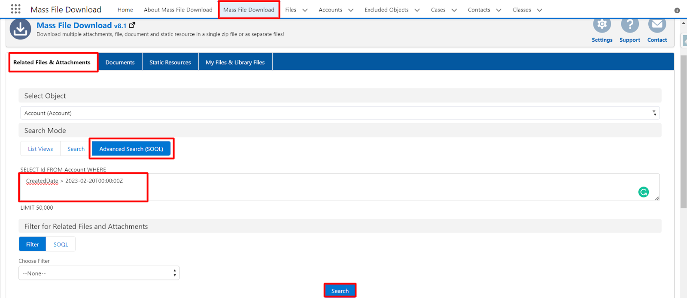Go to the Home tab
The height and width of the screenshot is (298, 687).
point(125,10)
